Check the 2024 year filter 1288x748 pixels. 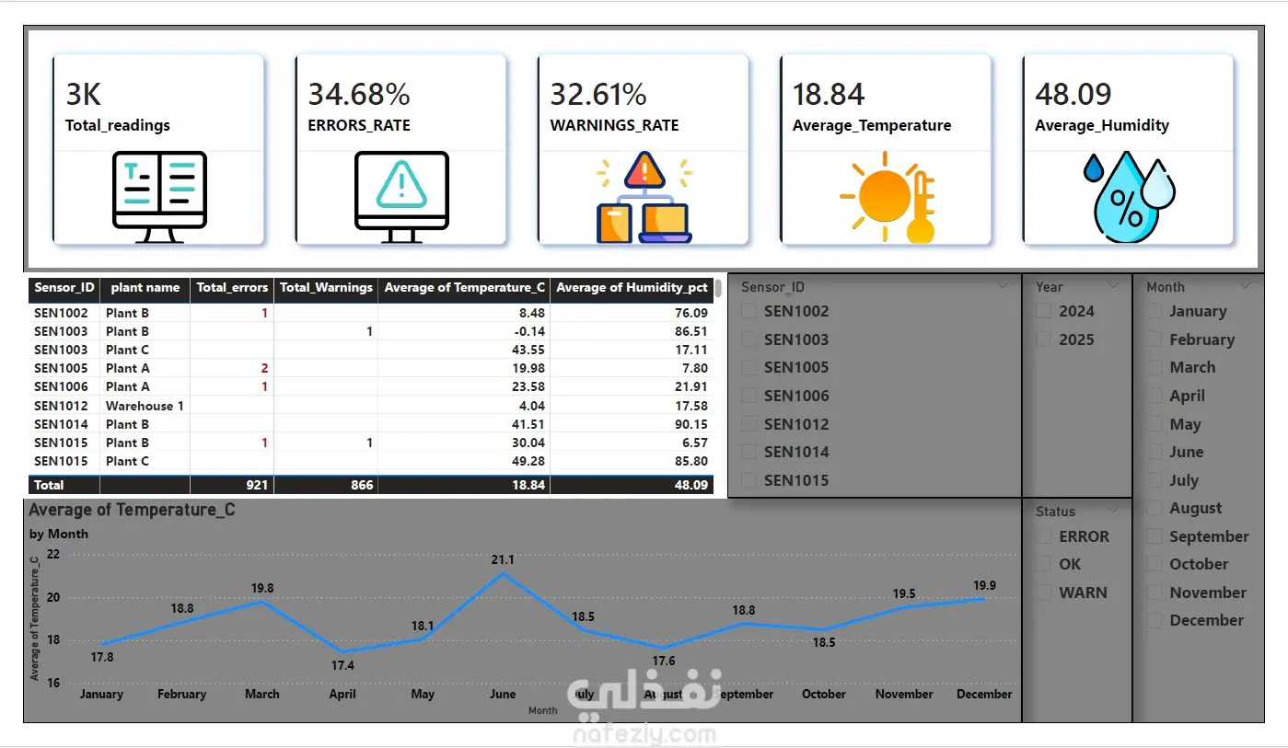tap(1044, 311)
